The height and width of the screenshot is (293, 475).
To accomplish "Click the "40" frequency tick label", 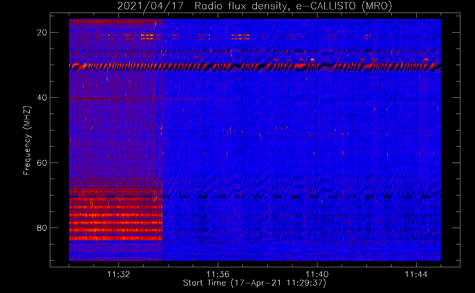I will [x=42, y=98].
